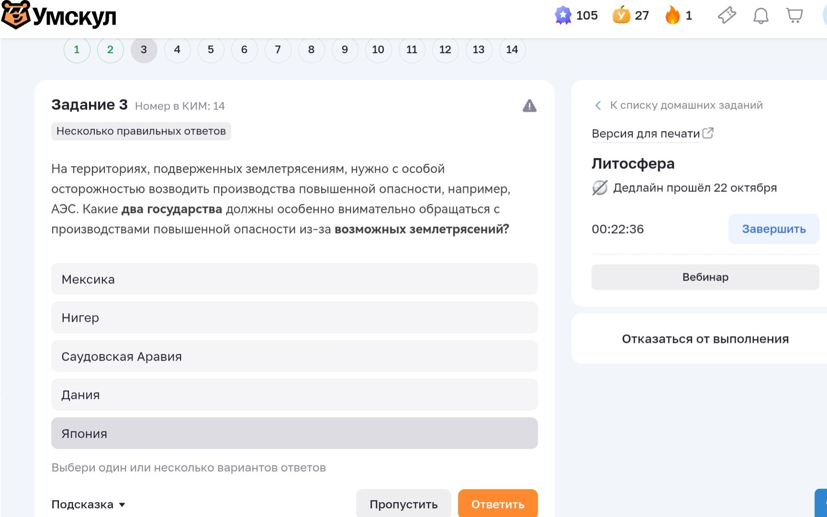Viewport: 827px width, 517px height.
Task: Return via К списку домашних заданий
Action: tap(686, 105)
